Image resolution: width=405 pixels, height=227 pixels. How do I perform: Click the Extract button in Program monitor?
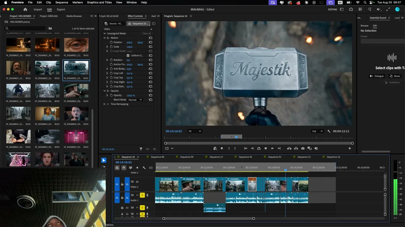[296, 148]
